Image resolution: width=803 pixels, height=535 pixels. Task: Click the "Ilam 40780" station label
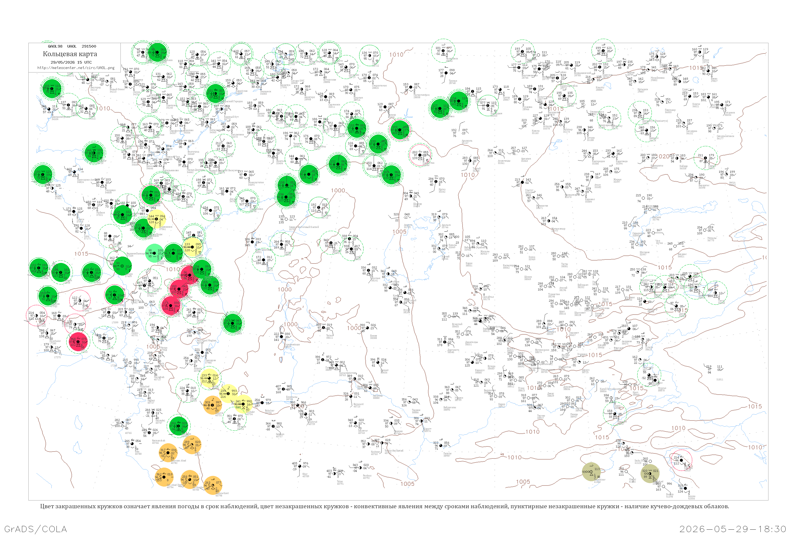[x=138, y=453]
